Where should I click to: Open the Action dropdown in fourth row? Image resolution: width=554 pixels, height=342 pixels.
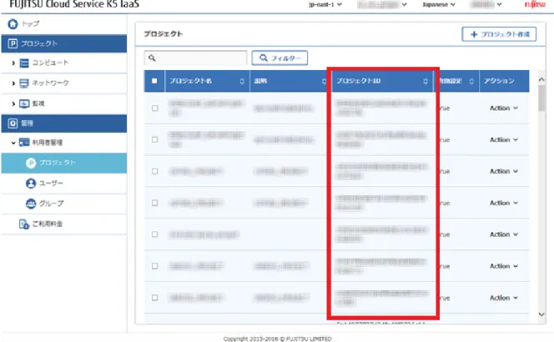pos(504,203)
